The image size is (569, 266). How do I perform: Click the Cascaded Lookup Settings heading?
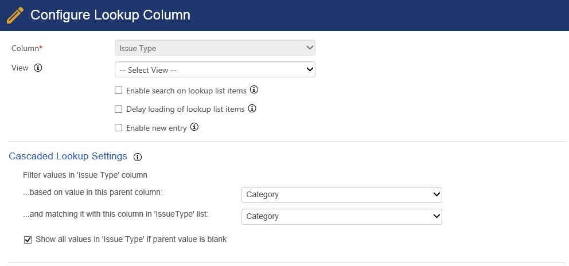[68, 156]
